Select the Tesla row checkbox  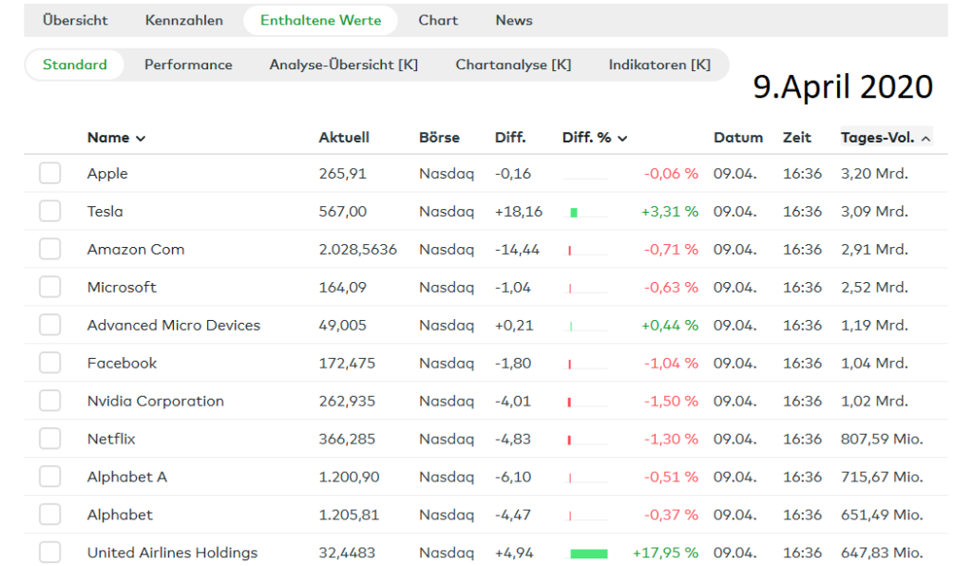pos(49,211)
